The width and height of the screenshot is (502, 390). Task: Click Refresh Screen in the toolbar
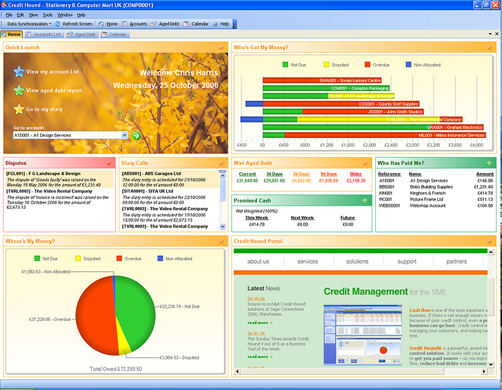click(73, 24)
